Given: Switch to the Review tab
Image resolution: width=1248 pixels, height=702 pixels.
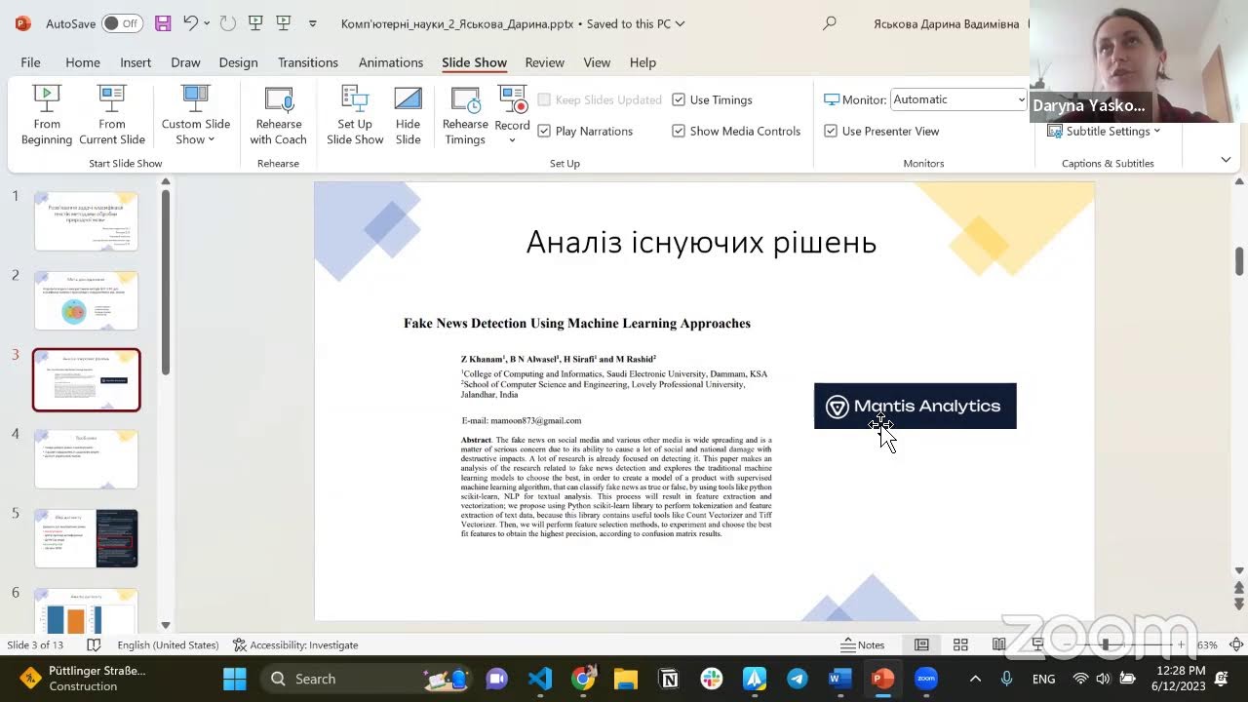Looking at the screenshot, I should [544, 62].
